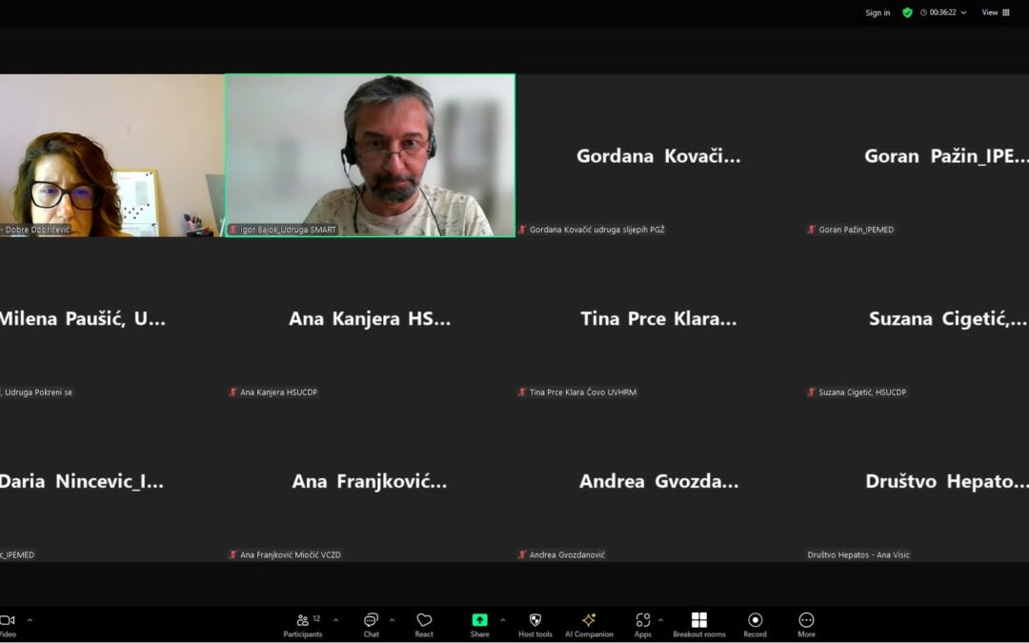Click label 'Udruga Pokreni se'

pyautogui.click(x=38, y=392)
